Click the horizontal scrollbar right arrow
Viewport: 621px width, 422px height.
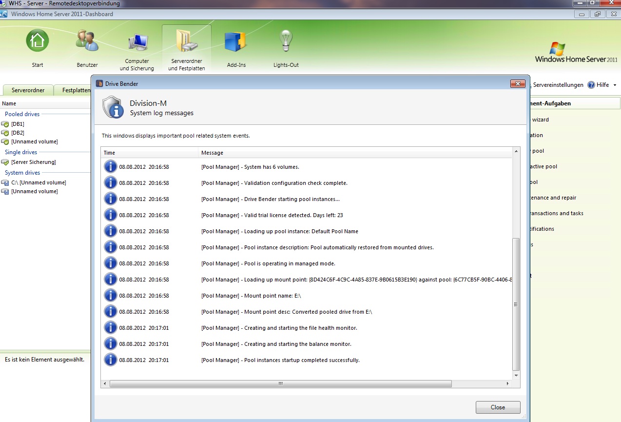coord(508,384)
